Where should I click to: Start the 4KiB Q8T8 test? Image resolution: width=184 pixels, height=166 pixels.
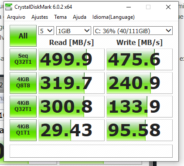point(23,83)
